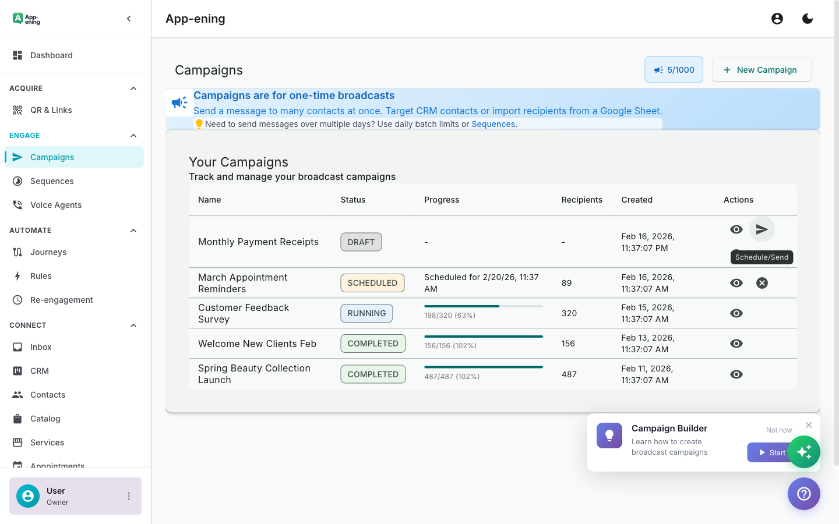Collapse the sidebar with the chevron

[129, 18]
